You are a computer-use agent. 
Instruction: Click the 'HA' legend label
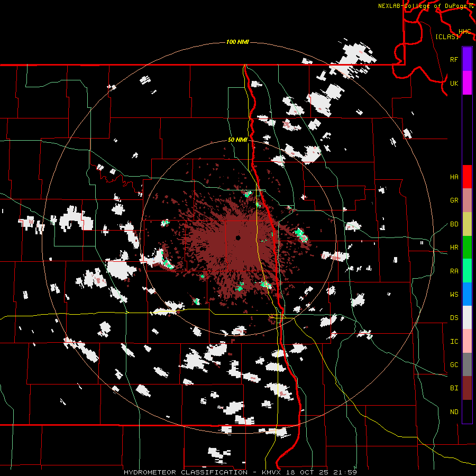pyautogui.click(x=454, y=177)
